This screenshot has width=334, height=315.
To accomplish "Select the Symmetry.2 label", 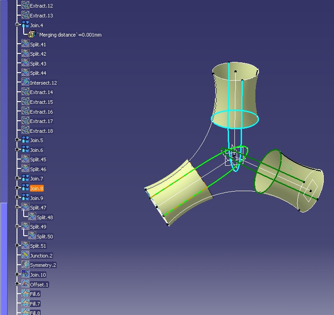I will click(43, 265).
